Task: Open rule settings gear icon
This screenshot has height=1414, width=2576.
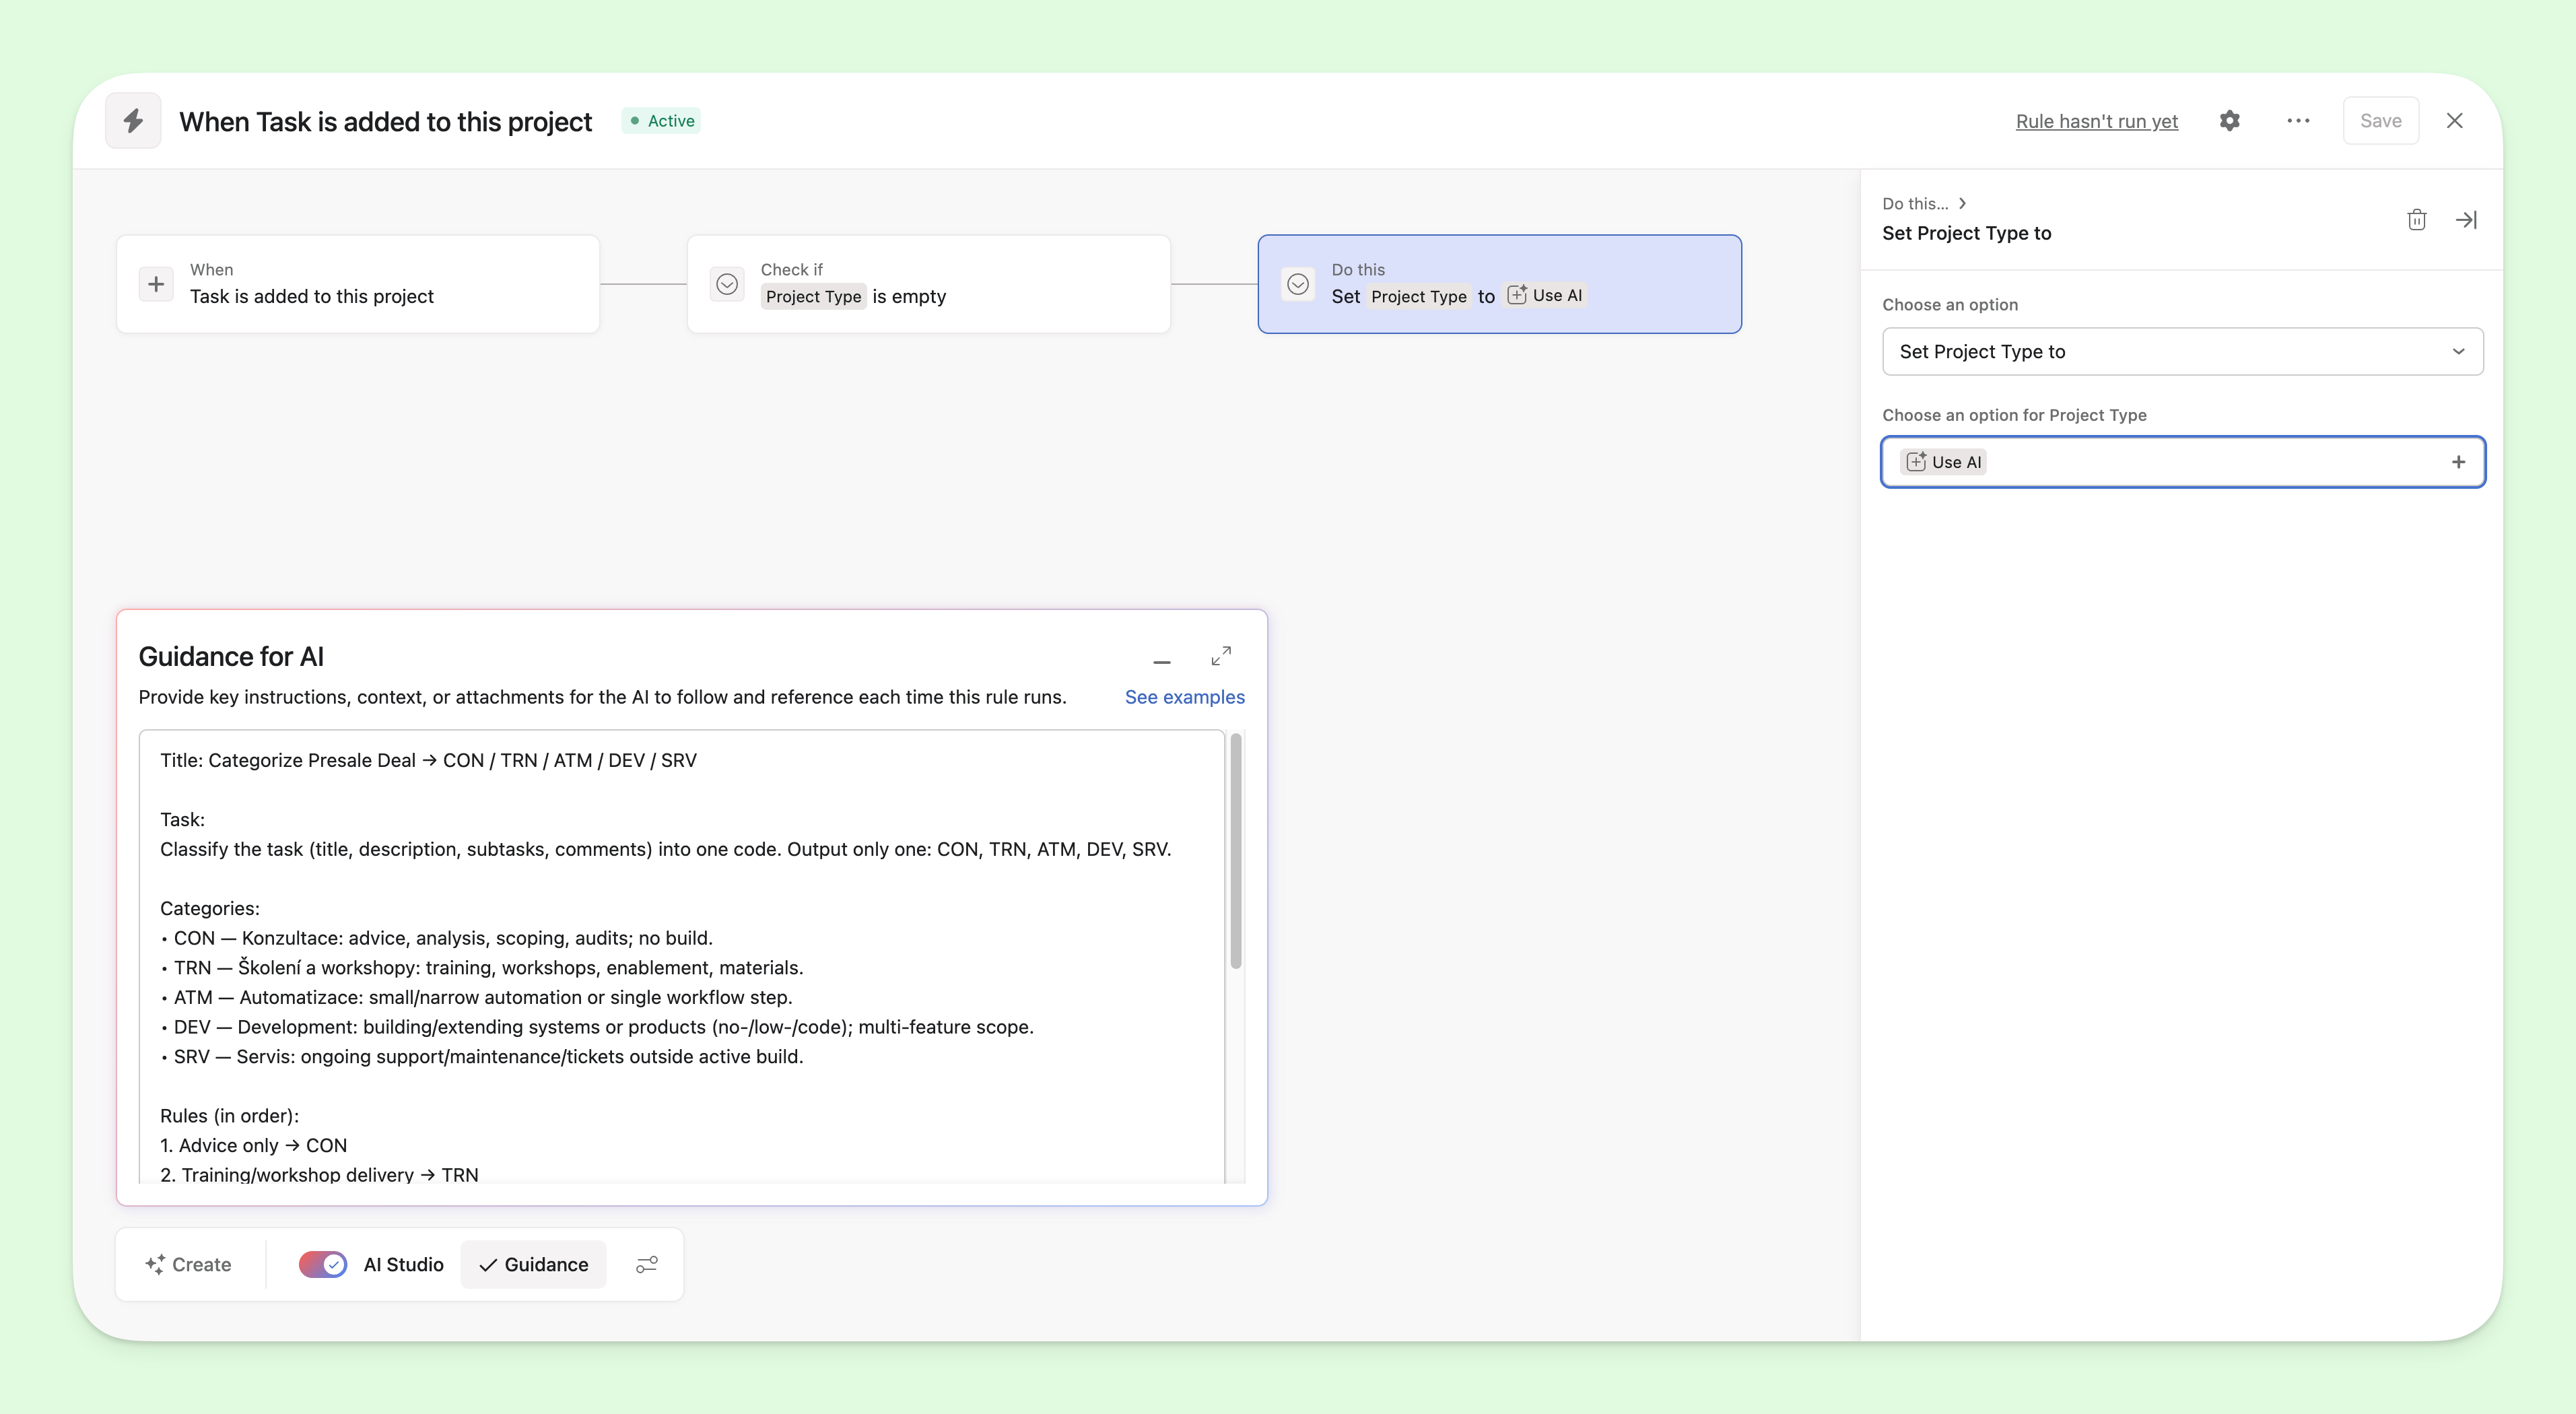Action: [2229, 121]
